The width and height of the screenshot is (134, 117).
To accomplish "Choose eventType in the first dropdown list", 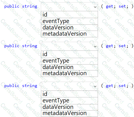I will pos(70,21).
